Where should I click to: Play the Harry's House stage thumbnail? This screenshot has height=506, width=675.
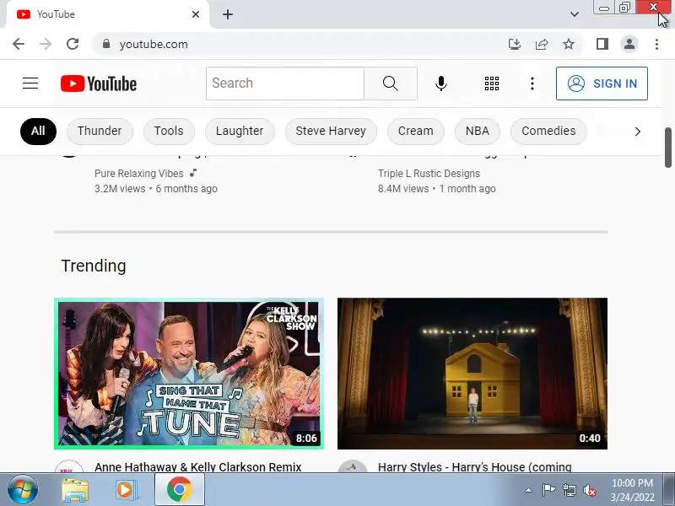472,374
